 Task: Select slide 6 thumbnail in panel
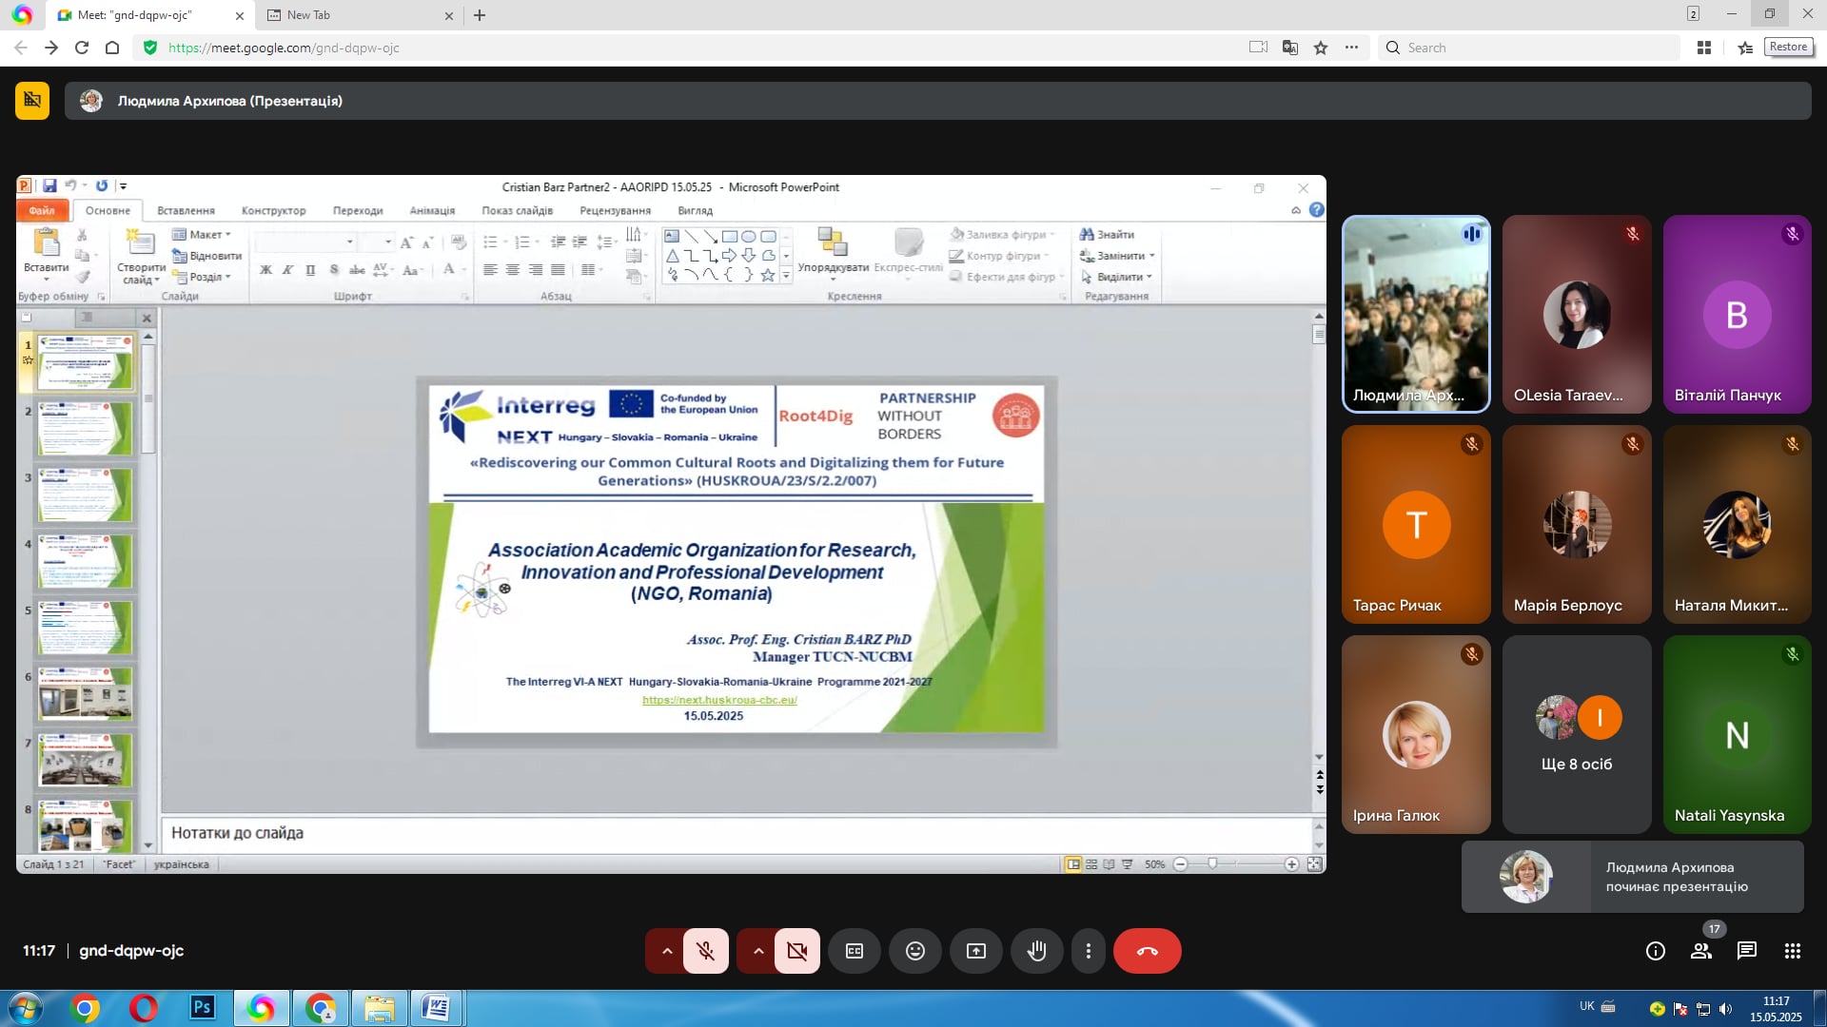click(86, 693)
